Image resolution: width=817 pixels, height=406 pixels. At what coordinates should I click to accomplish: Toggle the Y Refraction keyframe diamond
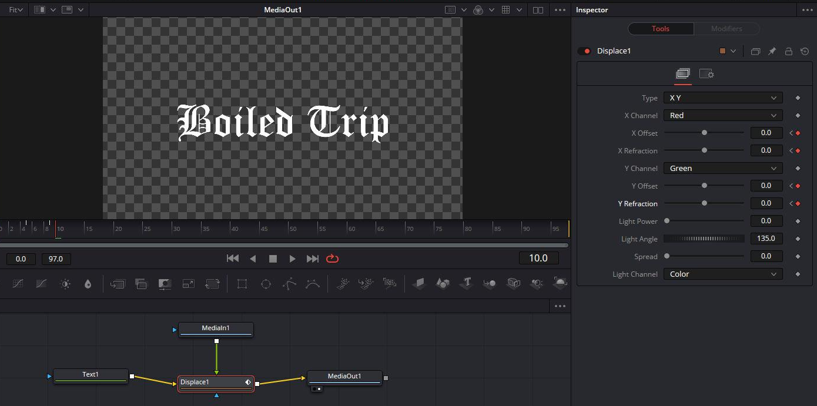point(798,203)
